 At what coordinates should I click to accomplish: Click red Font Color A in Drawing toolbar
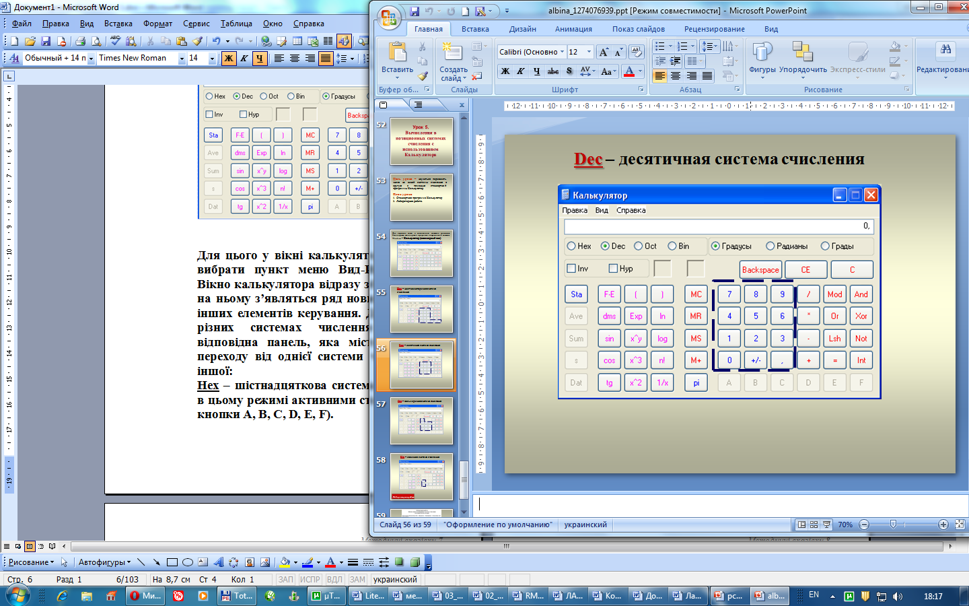[330, 562]
